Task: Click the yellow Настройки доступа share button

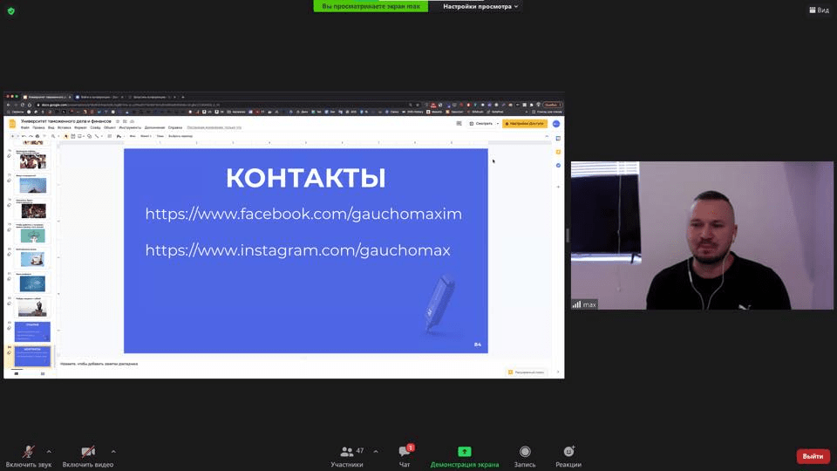Action: pos(525,123)
